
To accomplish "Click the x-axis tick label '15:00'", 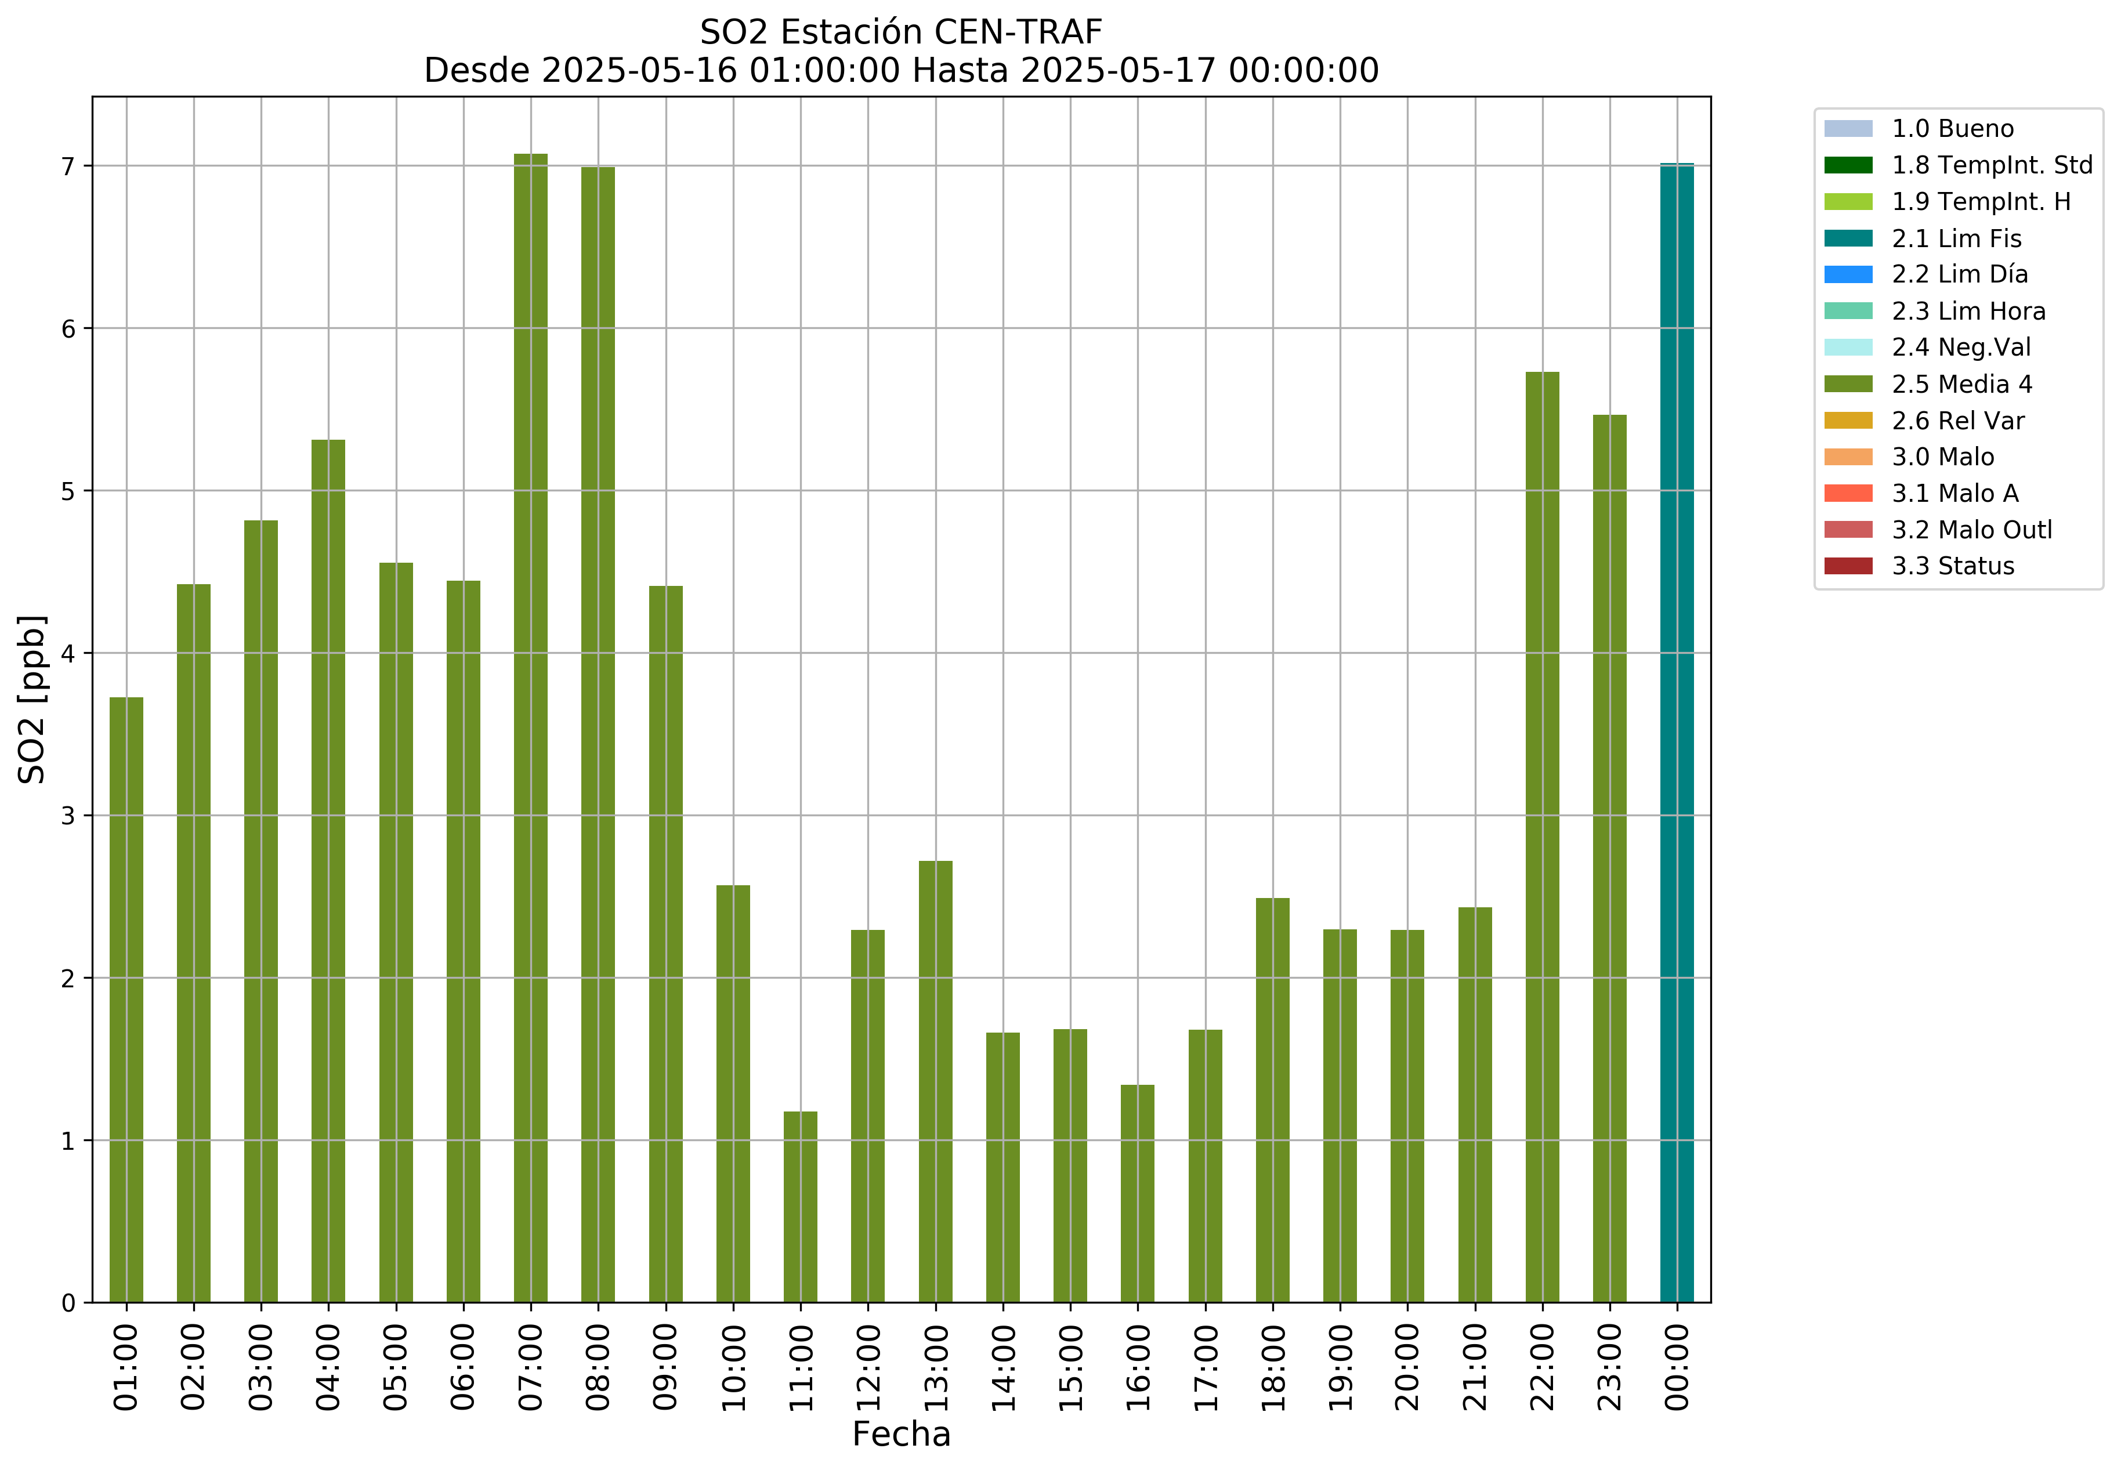I will pyautogui.click(x=1070, y=1367).
